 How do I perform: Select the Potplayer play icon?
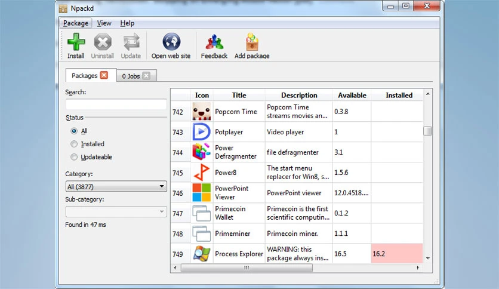pos(201,132)
